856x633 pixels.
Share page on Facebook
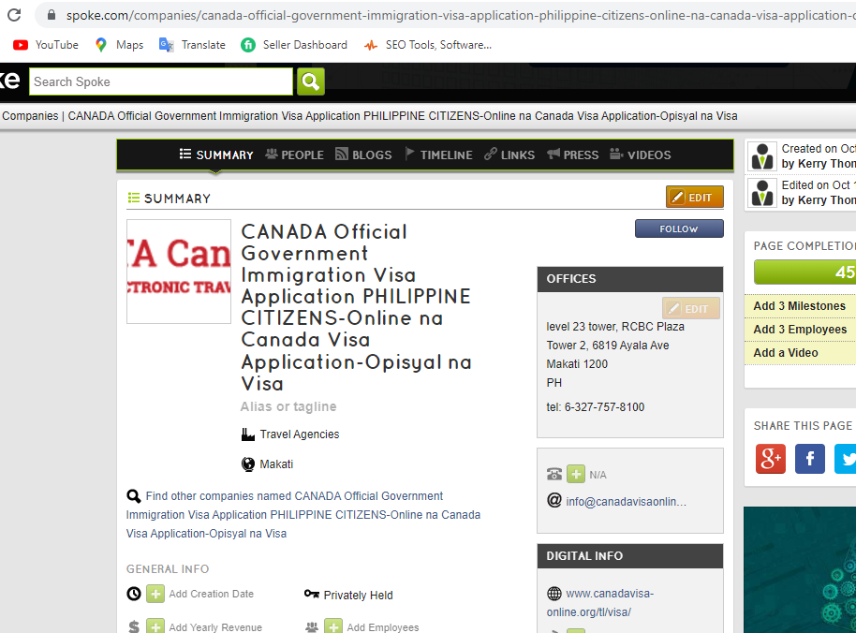coord(810,459)
